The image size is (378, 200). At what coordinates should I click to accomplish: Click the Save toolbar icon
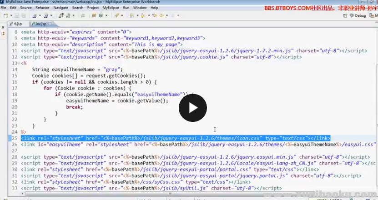click(x=16, y=15)
